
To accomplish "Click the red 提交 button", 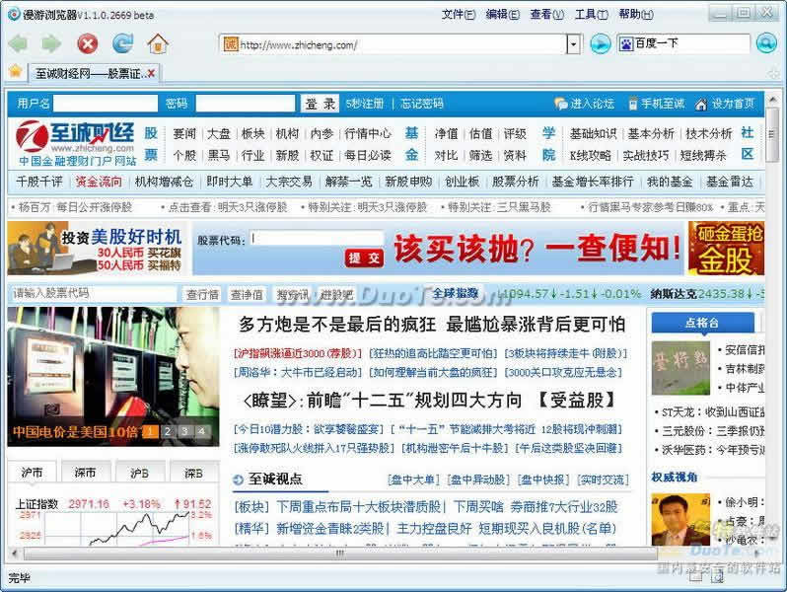I will click(364, 259).
